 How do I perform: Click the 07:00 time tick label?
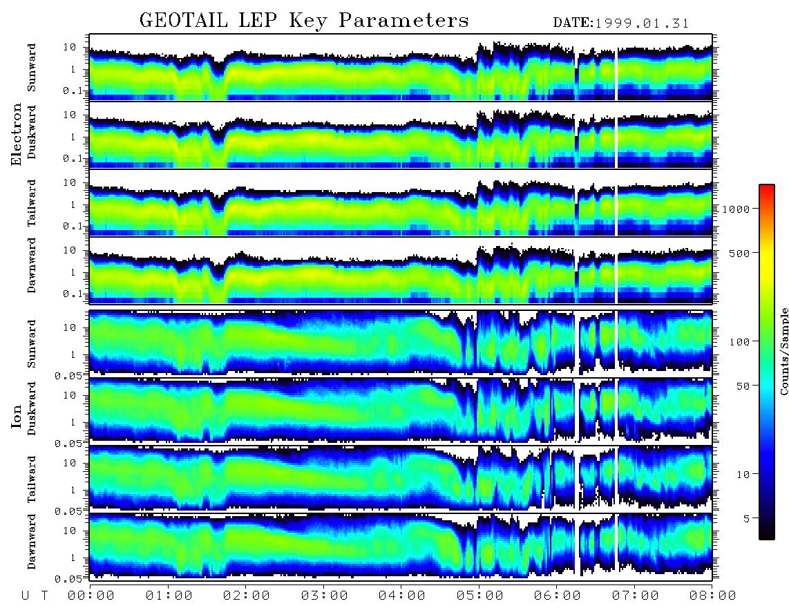pos(635,596)
